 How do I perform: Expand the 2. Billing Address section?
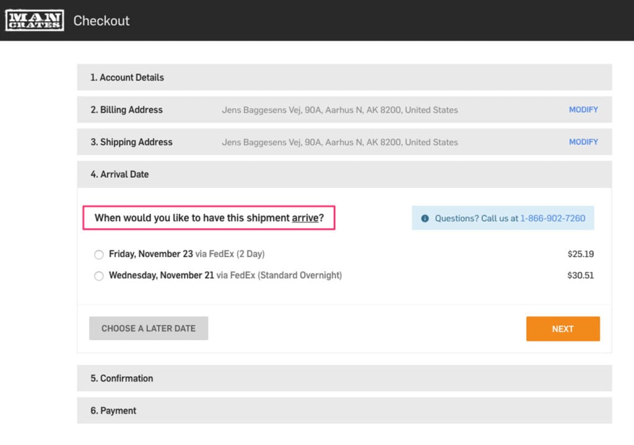point(344,109)
